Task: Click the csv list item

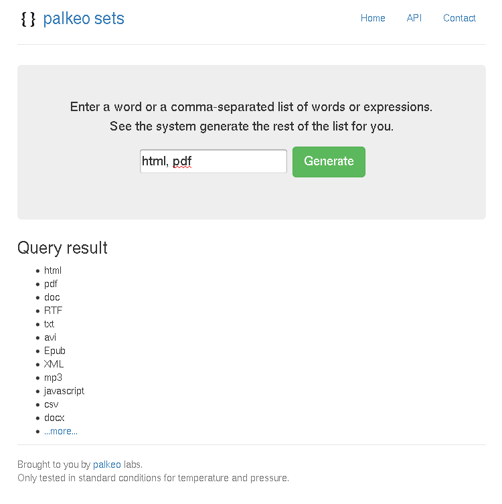Action: pyautogui.click(x=52, y=404)
